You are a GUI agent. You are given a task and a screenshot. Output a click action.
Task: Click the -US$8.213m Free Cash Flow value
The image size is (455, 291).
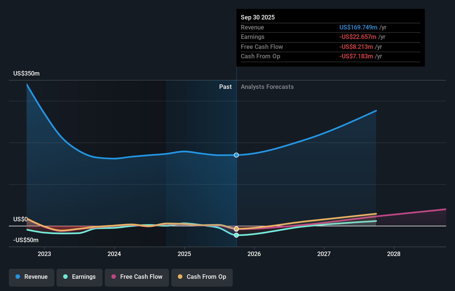coord(356,47)
